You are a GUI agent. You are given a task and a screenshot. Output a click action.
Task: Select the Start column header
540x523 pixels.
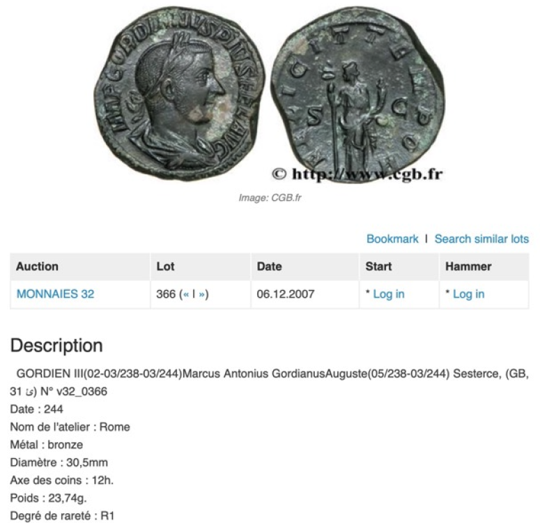coord(378,266)
